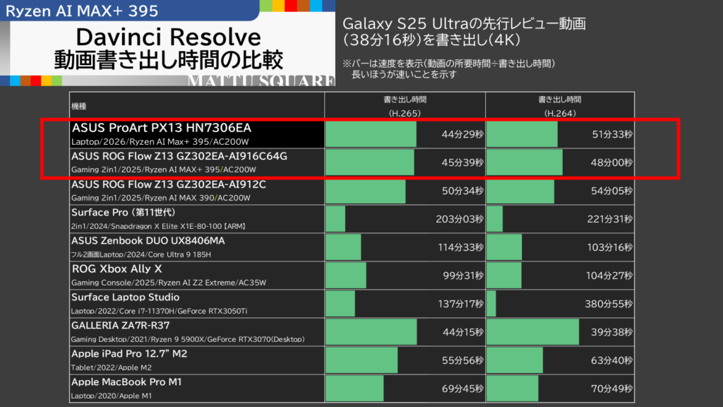This screenshot has width=723, height=407.
Task: Select the GALLERIA ZA7R-R37 entry
Action: click(x=120, y=326)
